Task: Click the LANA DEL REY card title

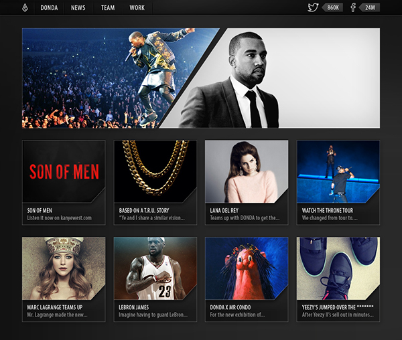Action: (224, 210)
